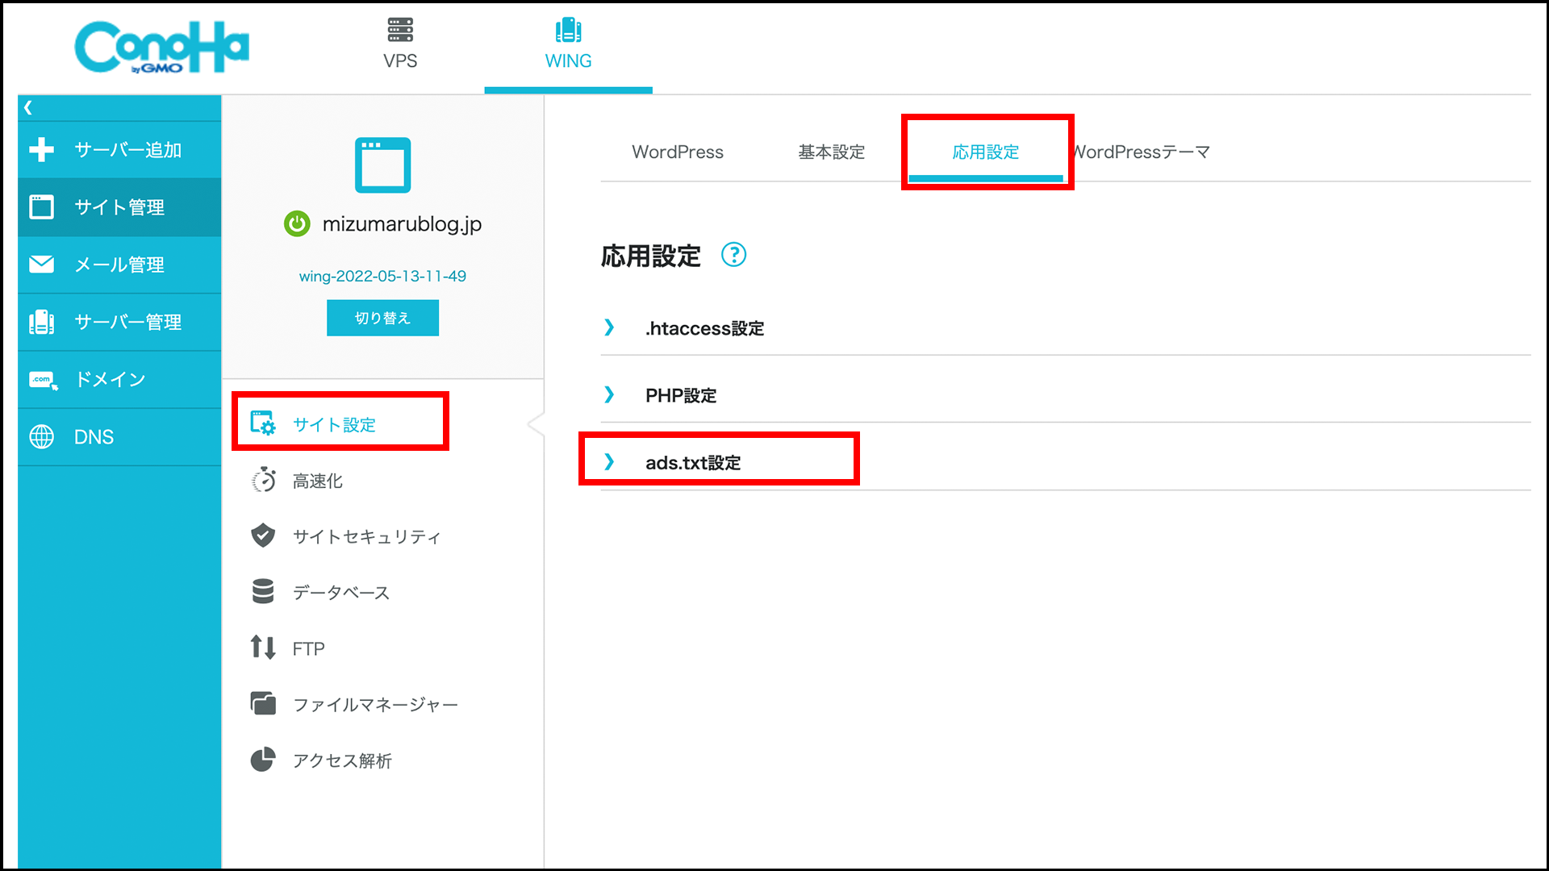This screenshot has height=871, width=1549.
Task: Click the サイト設定 gear window icon
Action: click(x=263, y=423)
